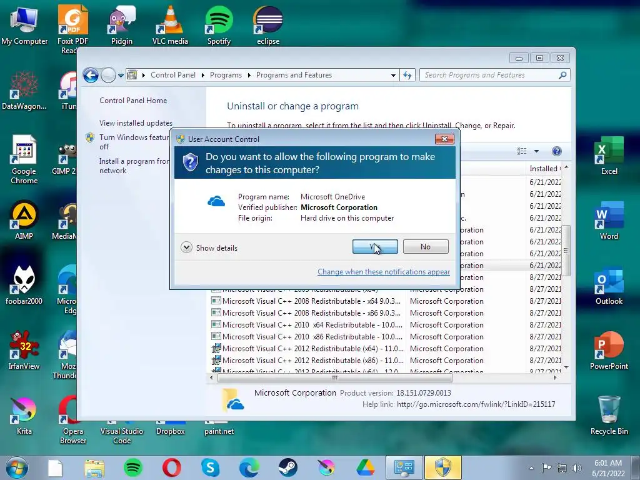Click the Installed On column header
This screenshot has height=480, width=640.
point(544,169)
